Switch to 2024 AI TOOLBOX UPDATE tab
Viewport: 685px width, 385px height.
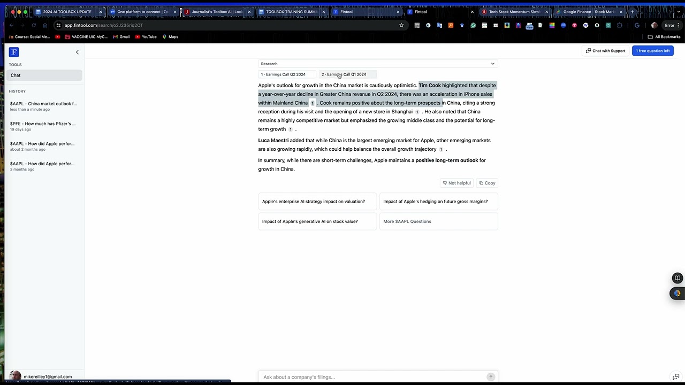pos(67,12)
